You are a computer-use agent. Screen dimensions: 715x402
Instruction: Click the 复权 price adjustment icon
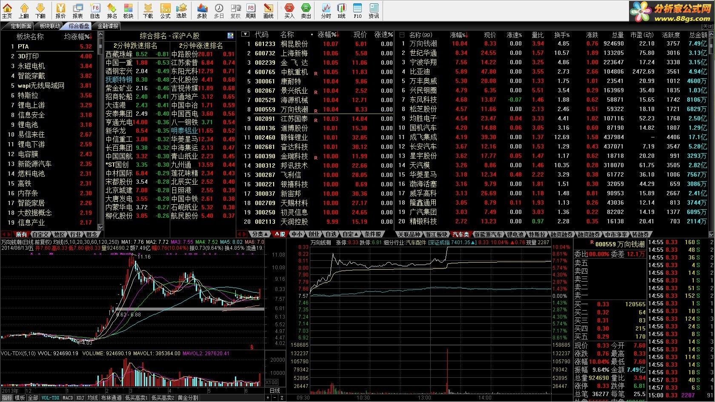[x=235, y=11]
